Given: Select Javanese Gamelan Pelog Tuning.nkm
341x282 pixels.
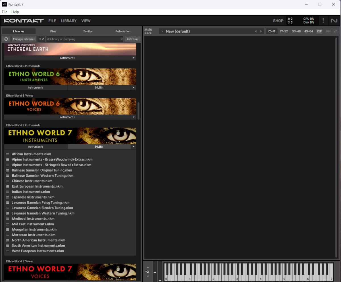Looking at the screenshot, I should tap(41, 203).
